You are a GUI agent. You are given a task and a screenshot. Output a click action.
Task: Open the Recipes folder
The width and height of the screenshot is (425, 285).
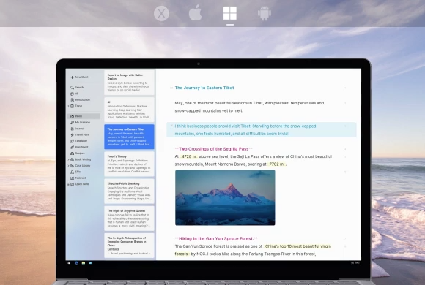[x=78, y=153]
